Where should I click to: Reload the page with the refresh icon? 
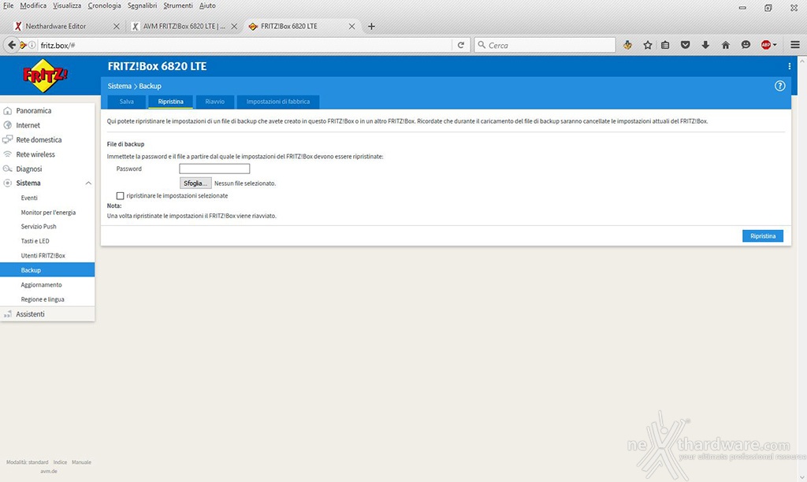[x=460, y=45]
